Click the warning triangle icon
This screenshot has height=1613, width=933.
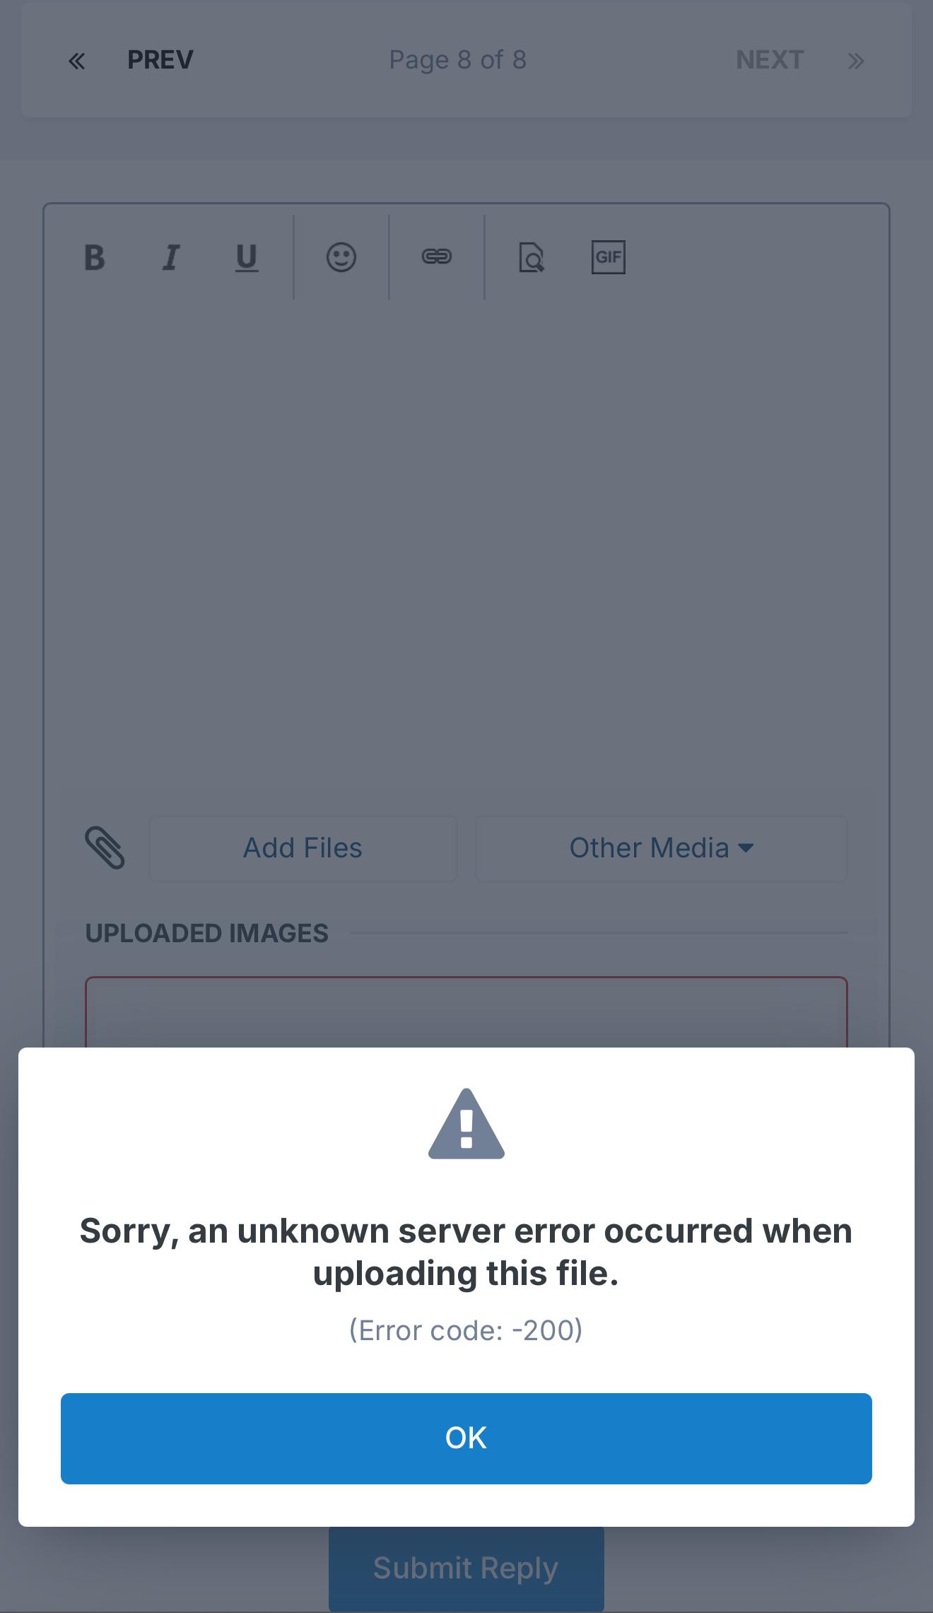[466, 1124]
